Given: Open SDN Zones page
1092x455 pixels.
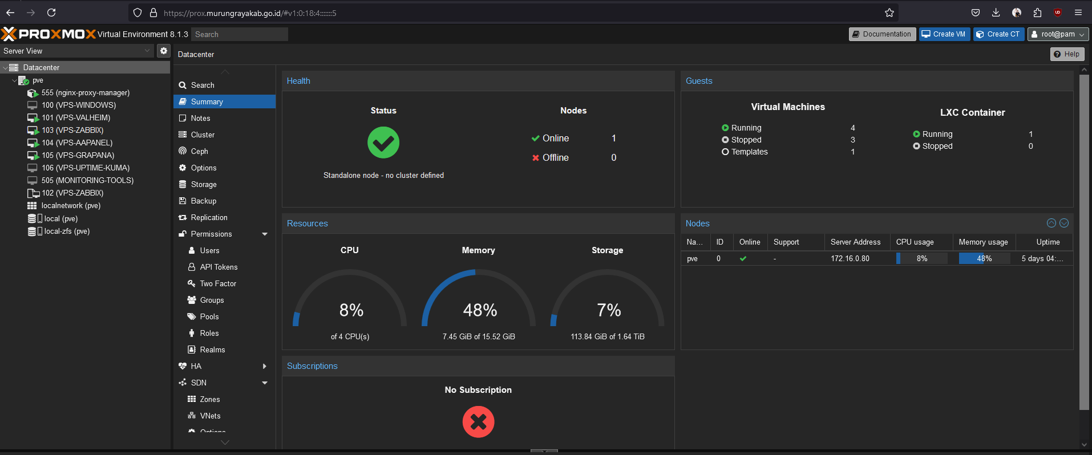Looking at the screenshot, I should (224, 399).
